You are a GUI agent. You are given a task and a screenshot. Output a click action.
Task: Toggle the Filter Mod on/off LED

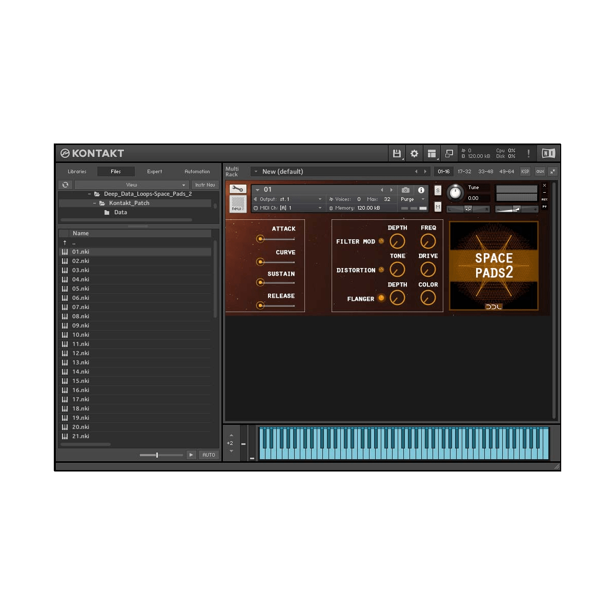[381, 241]
